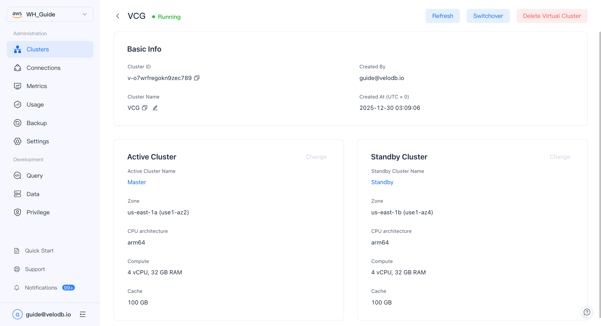Go to Connections page
The width and height of the screenshot is (601, 326).
pos(44,68)
